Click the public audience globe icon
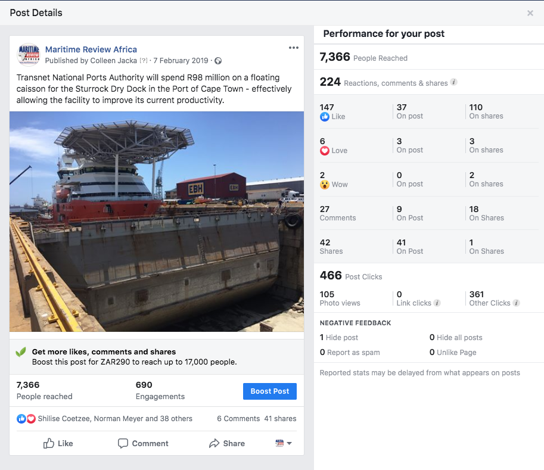 click(x=218, y=61)
